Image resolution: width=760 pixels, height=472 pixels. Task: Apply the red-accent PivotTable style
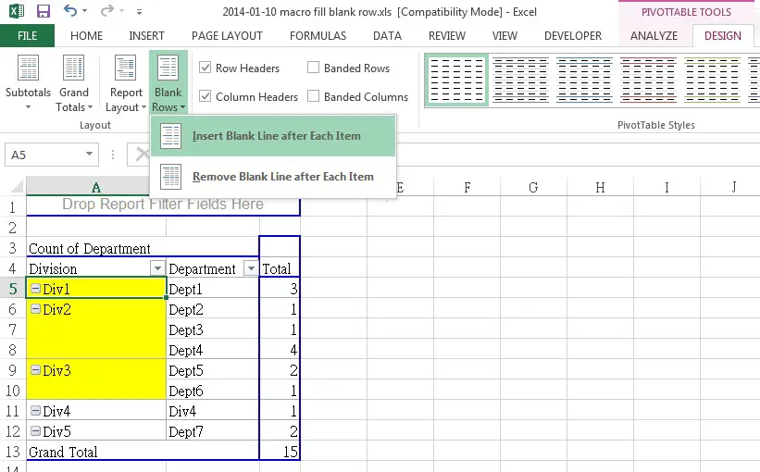click(x=649, y=80)
